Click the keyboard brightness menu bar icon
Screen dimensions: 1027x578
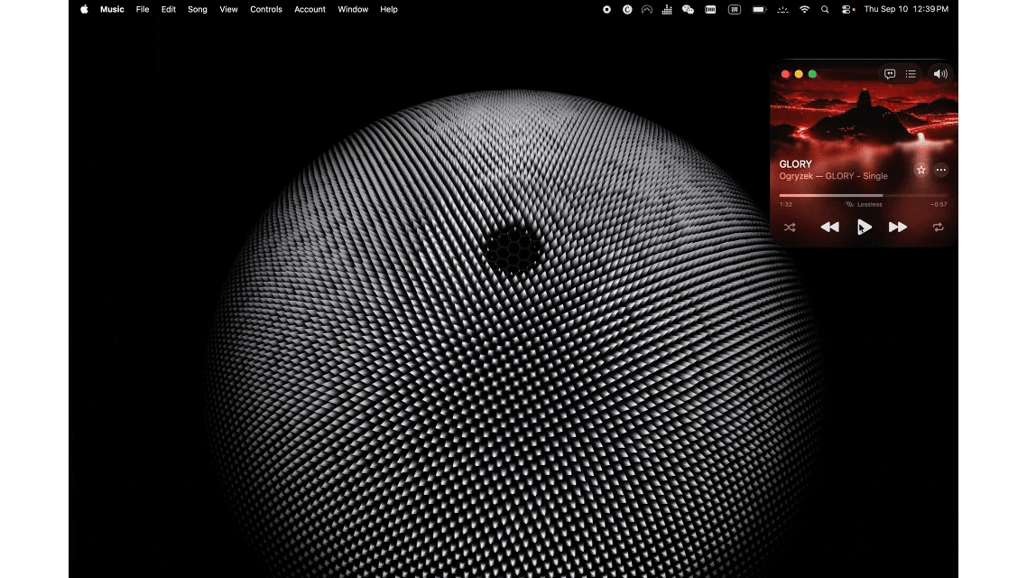(x=782, y=9)
